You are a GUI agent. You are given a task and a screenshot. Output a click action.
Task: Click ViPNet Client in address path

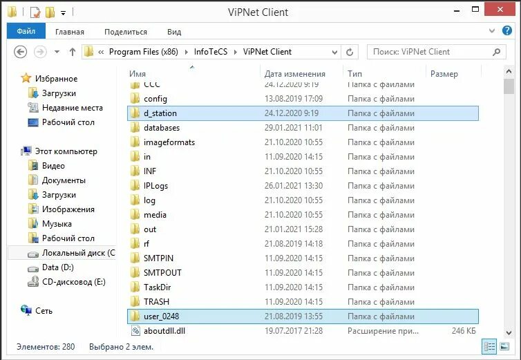click(x=267, y=52)
